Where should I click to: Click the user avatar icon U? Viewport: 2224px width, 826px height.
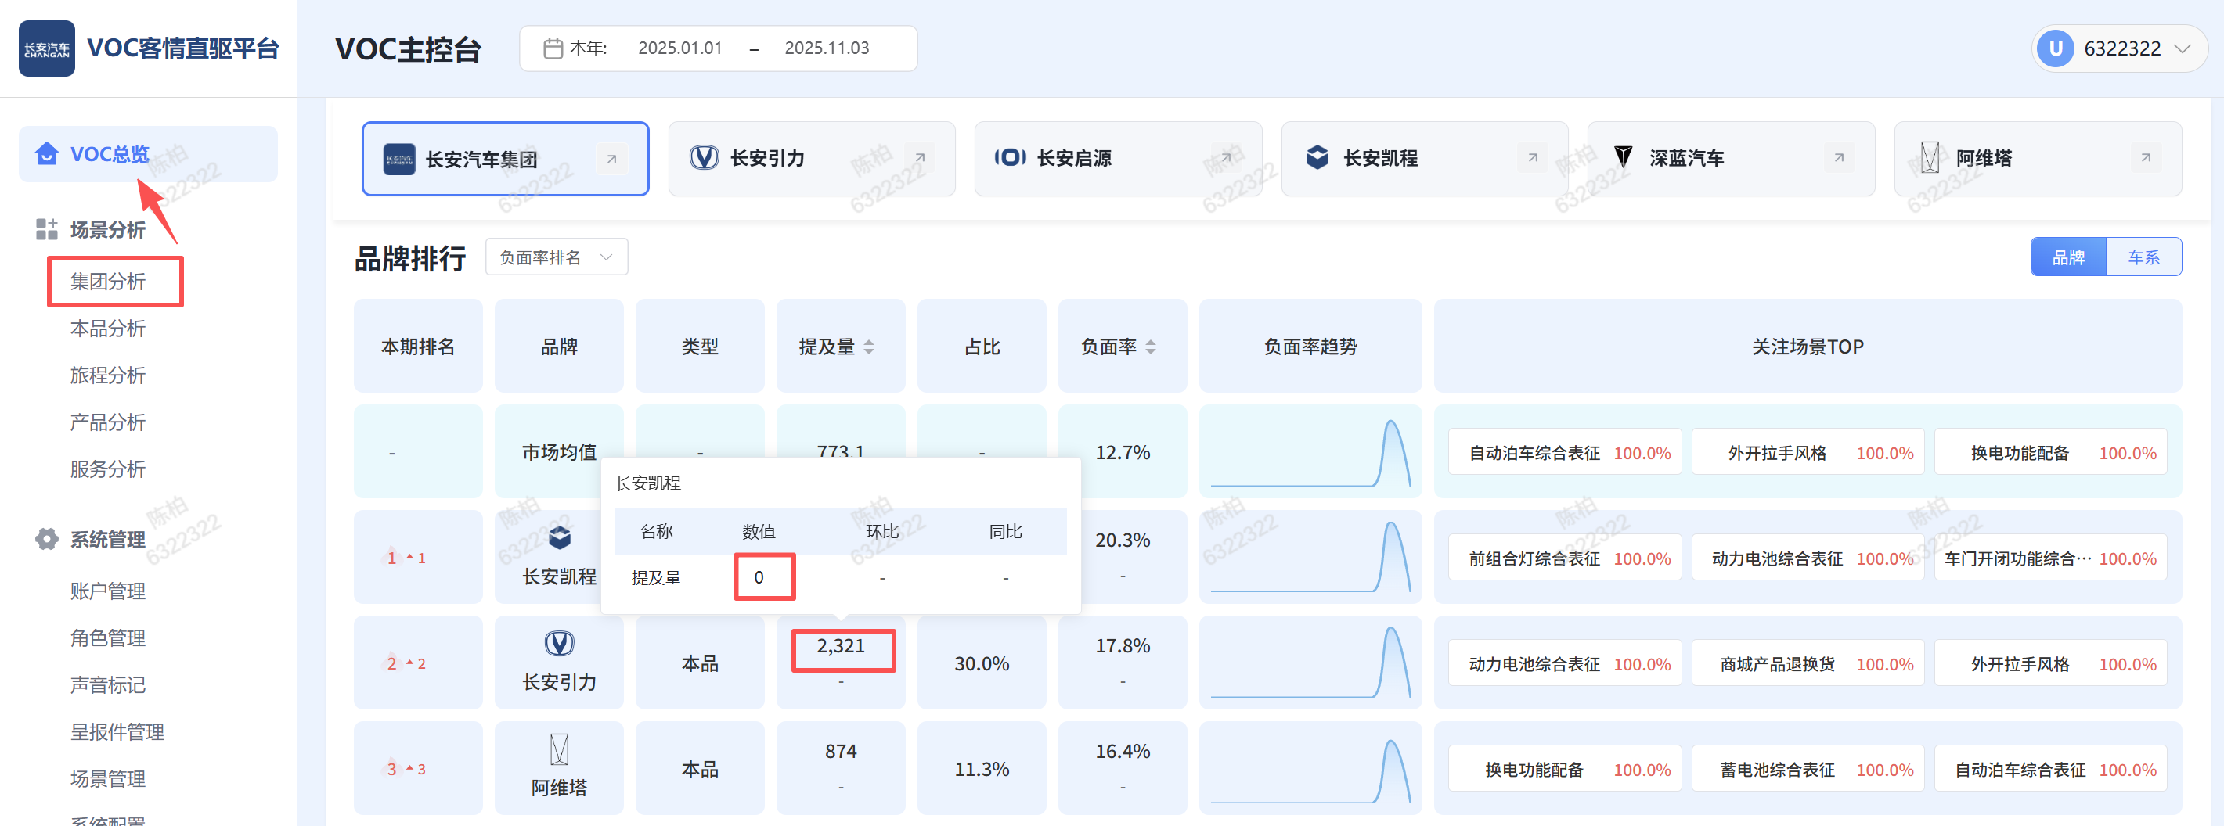tap(2056, 48)
